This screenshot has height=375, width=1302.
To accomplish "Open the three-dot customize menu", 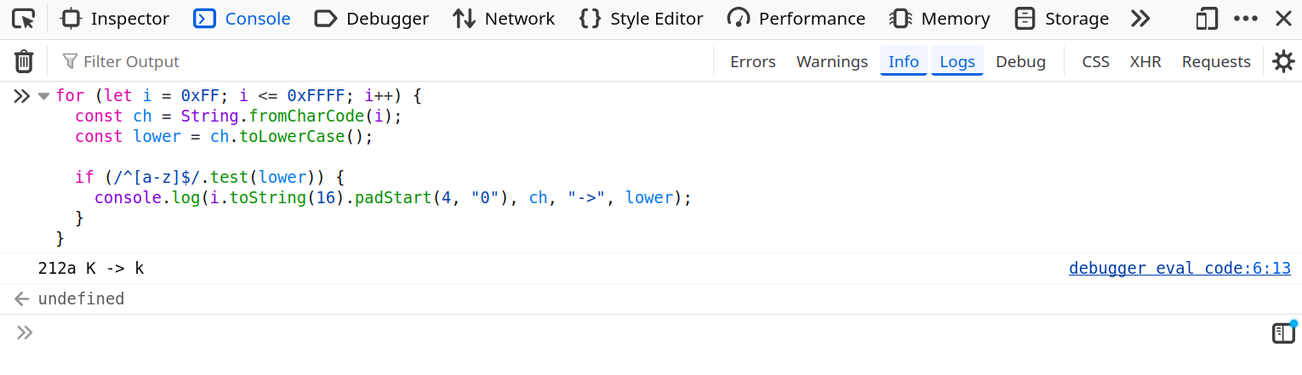I will 1246,19.
